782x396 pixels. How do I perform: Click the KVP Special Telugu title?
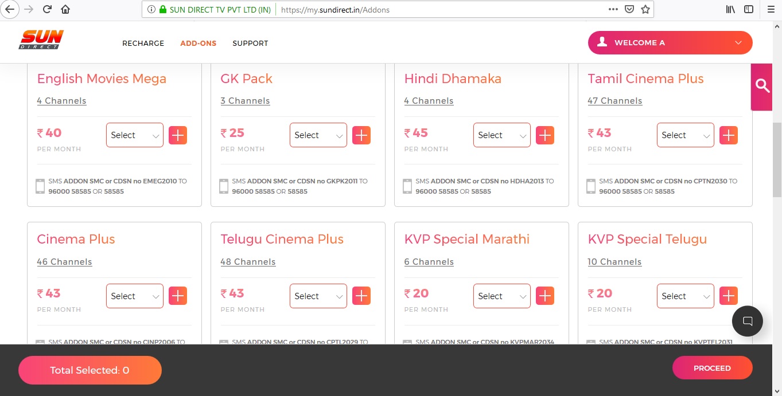647,239
